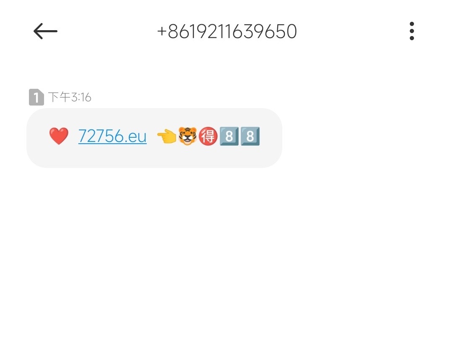Tap the first keycap 8 emoji

229,136
